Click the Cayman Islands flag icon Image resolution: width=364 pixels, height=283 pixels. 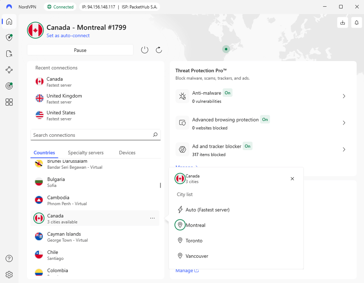click(x=39, y=236)
